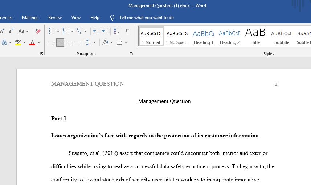Viewport: 311px width, 185px height.
Task: Click Decrease Font Size icon
Action: 11,31
